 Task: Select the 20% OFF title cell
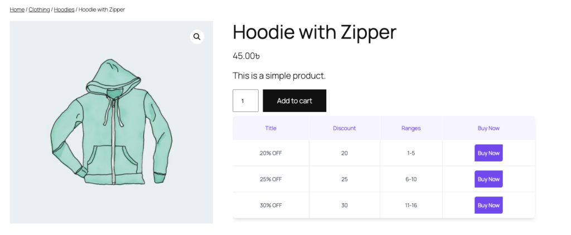[271, 153]
